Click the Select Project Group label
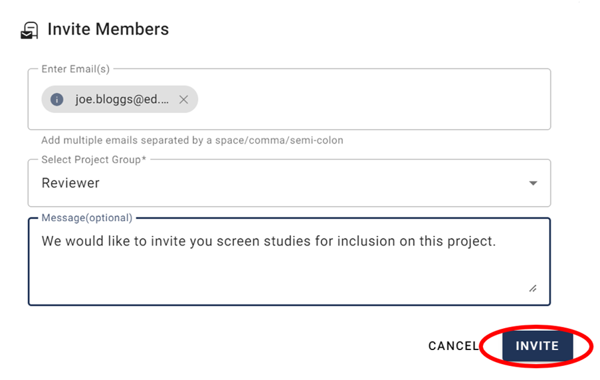 (x=94, y=160)
